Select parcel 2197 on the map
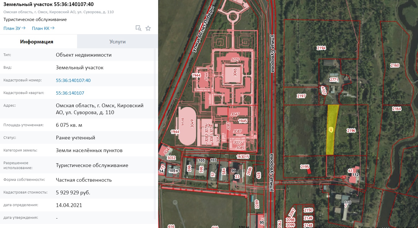 301,96
